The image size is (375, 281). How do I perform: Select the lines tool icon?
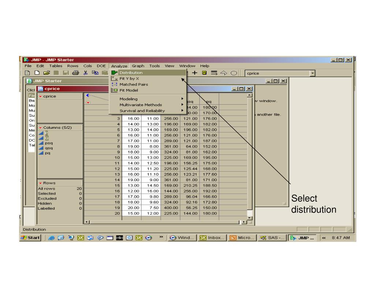point(214,73)
